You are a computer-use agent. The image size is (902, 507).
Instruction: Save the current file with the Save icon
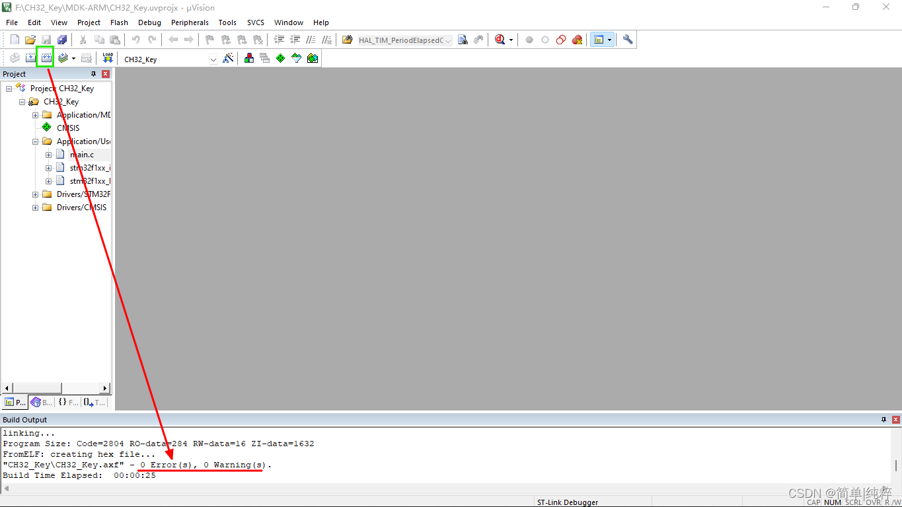(46, 40)
